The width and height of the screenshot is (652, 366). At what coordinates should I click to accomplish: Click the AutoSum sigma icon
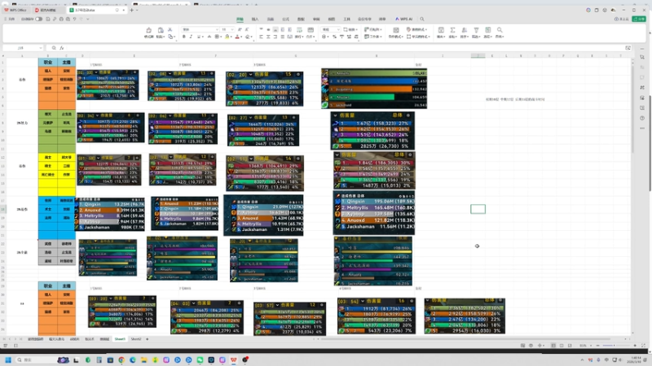(452, 32)
